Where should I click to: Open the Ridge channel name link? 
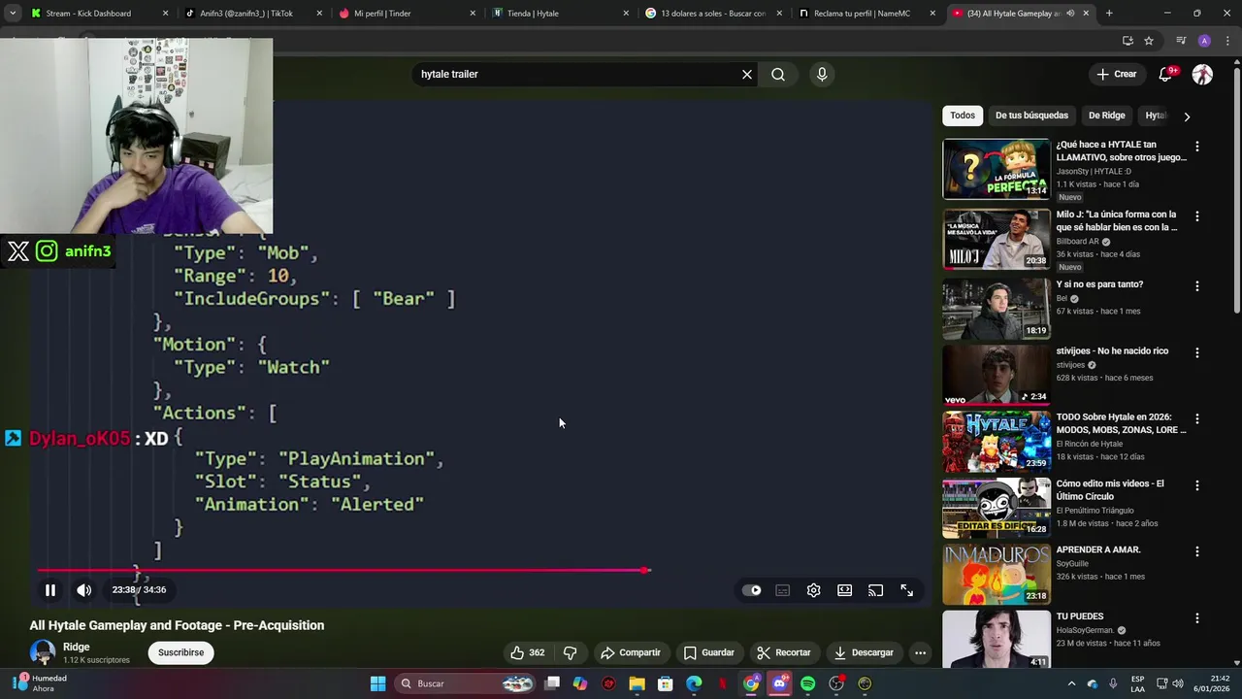(77, 647)
